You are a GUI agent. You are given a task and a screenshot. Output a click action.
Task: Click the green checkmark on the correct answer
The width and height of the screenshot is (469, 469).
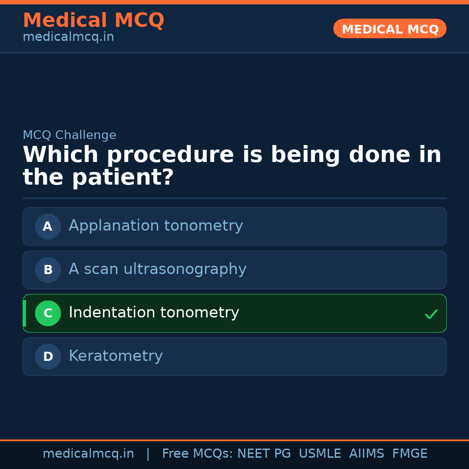coord(431,314)
